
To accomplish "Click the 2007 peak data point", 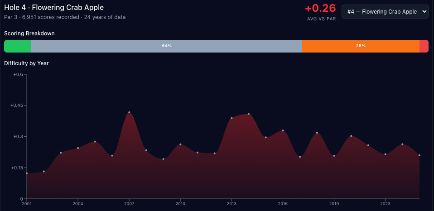I will click(129, 112).
